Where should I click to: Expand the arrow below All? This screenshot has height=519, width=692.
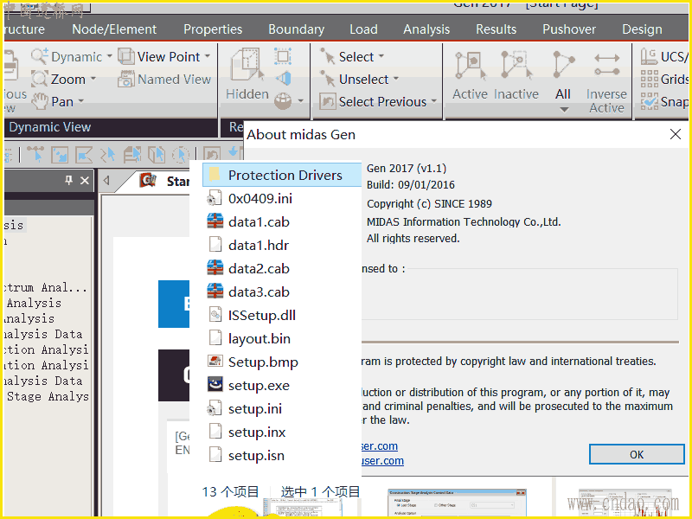tap(564, 110)
